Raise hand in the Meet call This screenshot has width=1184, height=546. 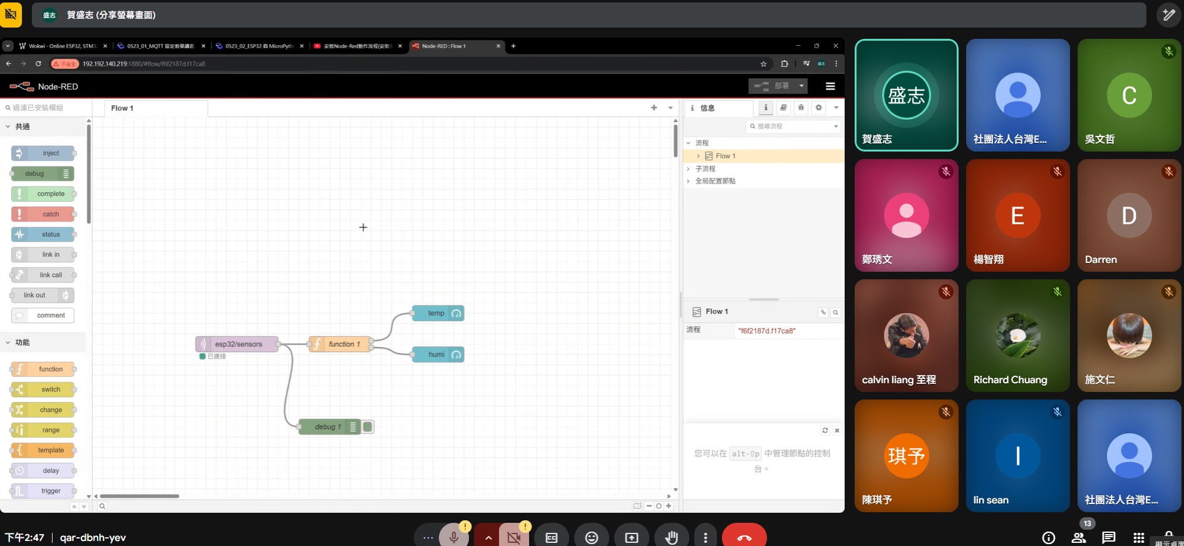(x=672, y=537)
